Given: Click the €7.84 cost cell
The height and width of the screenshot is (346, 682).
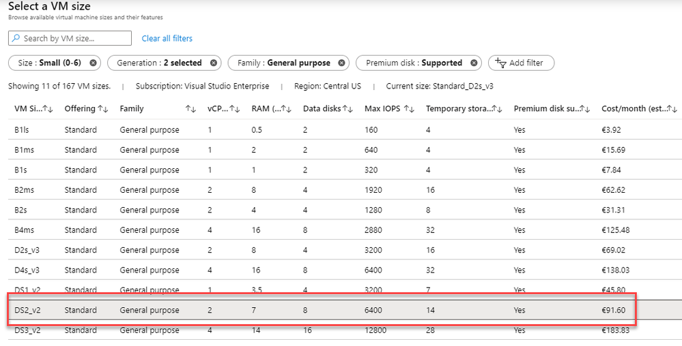Looking at the screenshot, I should (x=611, y=170).
